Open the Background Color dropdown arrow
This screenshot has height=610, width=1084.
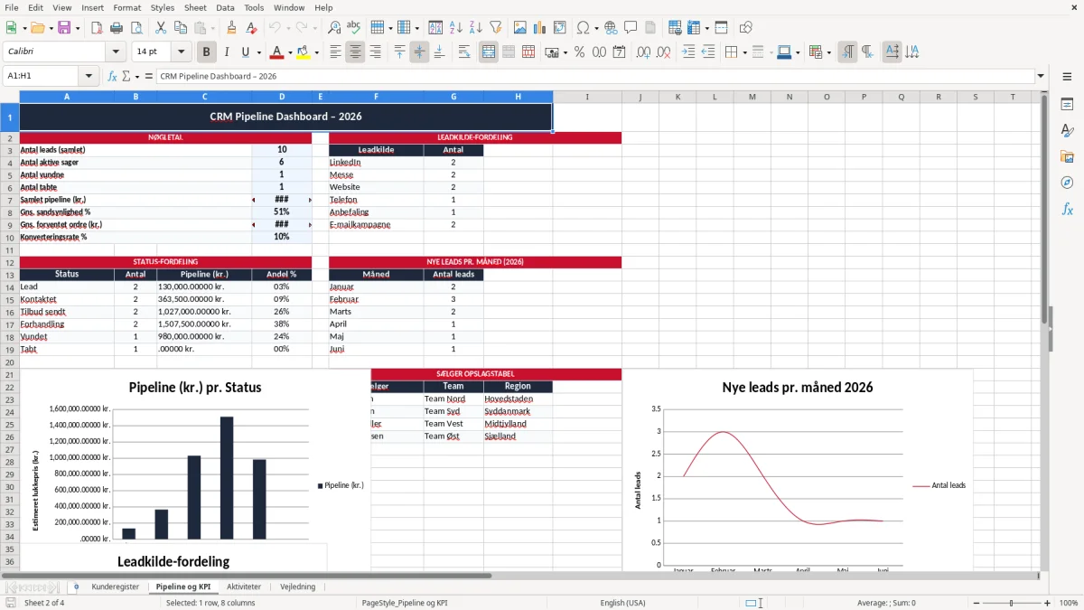(316, 52)
